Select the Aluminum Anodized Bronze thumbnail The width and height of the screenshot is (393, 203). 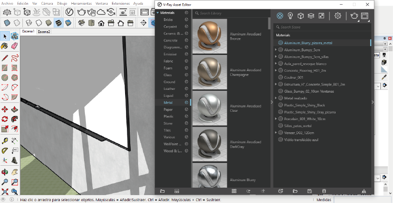pyautogui.click(x=210, y=36)
